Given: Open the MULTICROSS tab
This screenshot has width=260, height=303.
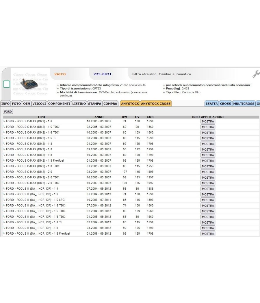Looking at the screenshot, I should pyautogui.click(x=244, y=104).
